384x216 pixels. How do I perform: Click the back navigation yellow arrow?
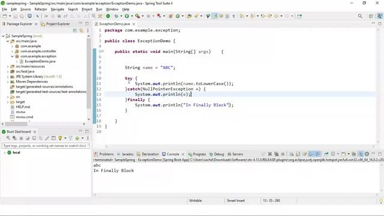click(x=276, y=16)
